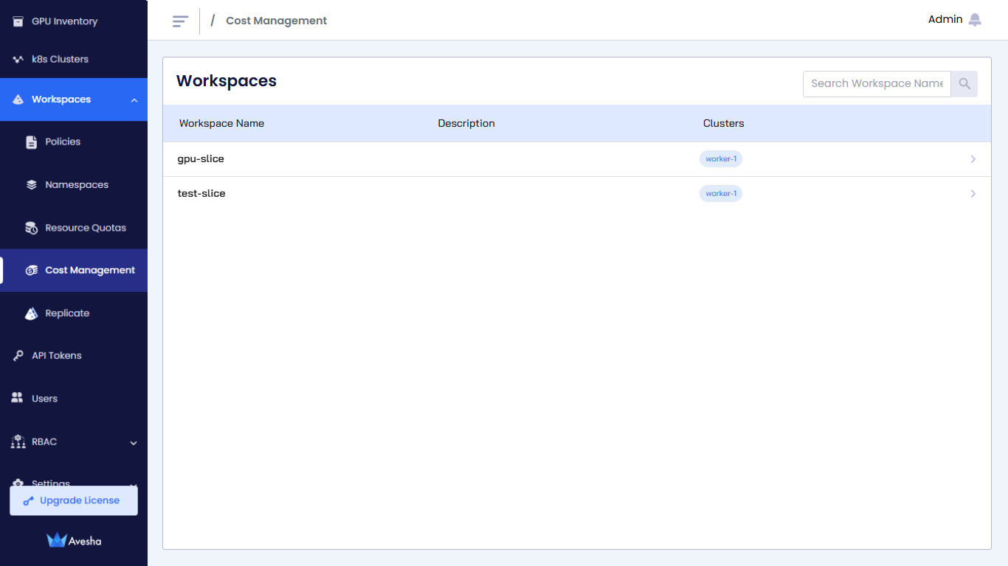Click the gpu-slice workspace name
Screen dimensions: 1008x566
[x=201, y=159]
